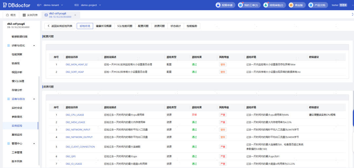Screen dimensions: 354x168
Task: Select the 状态统计 tab
Action: (x=176, y=26)
